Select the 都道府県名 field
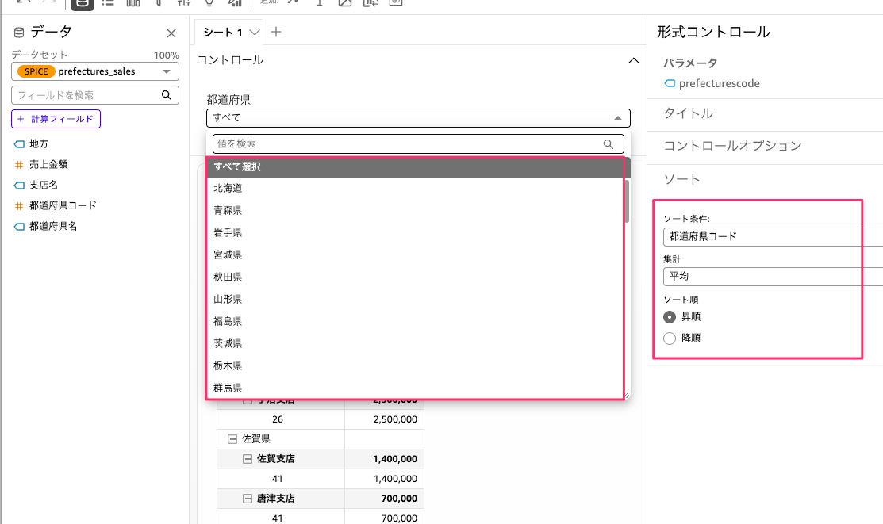Viewport: 883px width, 524px height. tap(53, 226)
